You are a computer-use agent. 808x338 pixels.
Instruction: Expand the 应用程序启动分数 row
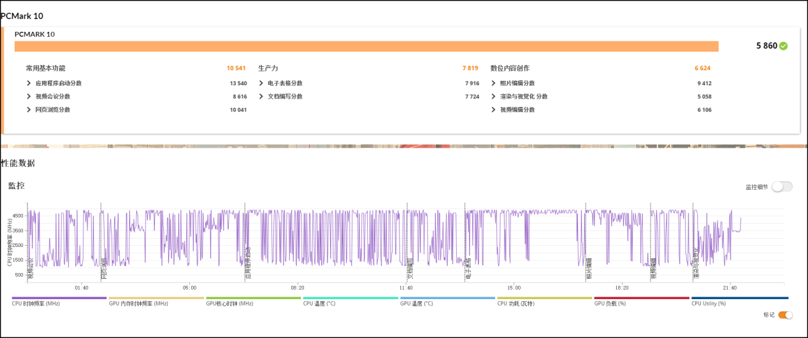click(29, 83)
